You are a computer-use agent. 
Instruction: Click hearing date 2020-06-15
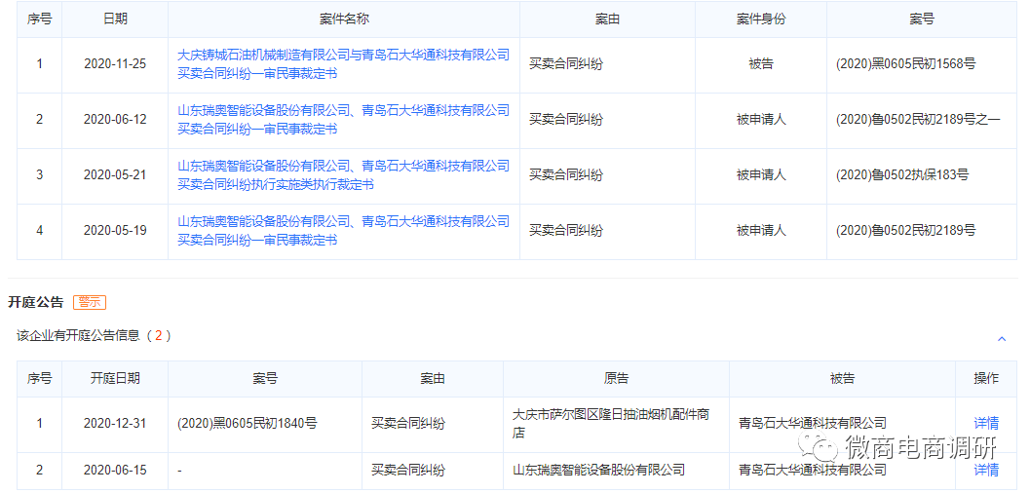coord(115,470)
